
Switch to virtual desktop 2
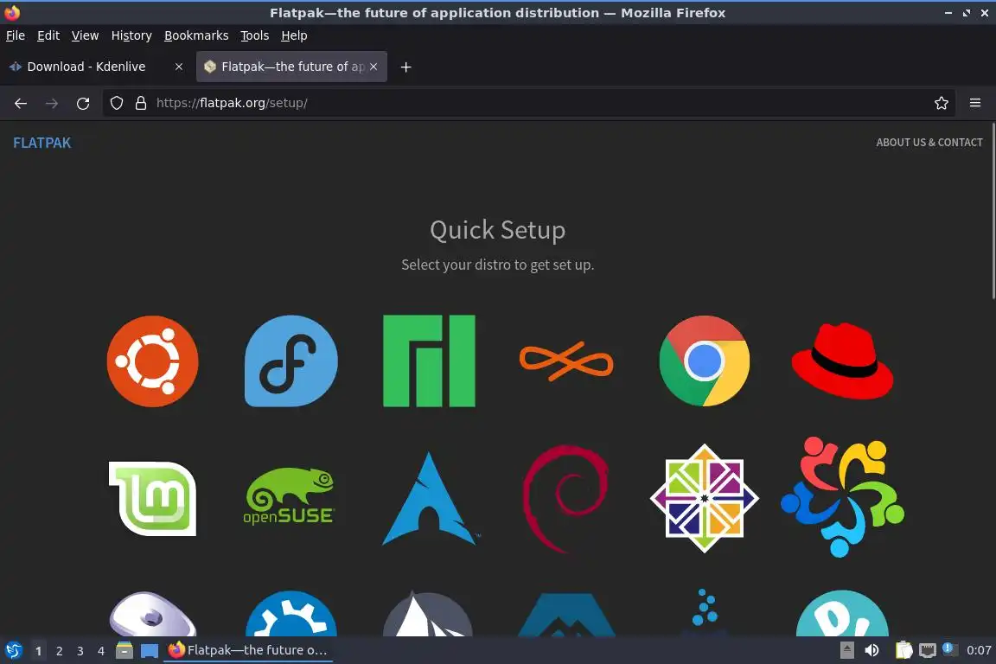point(59,651)
